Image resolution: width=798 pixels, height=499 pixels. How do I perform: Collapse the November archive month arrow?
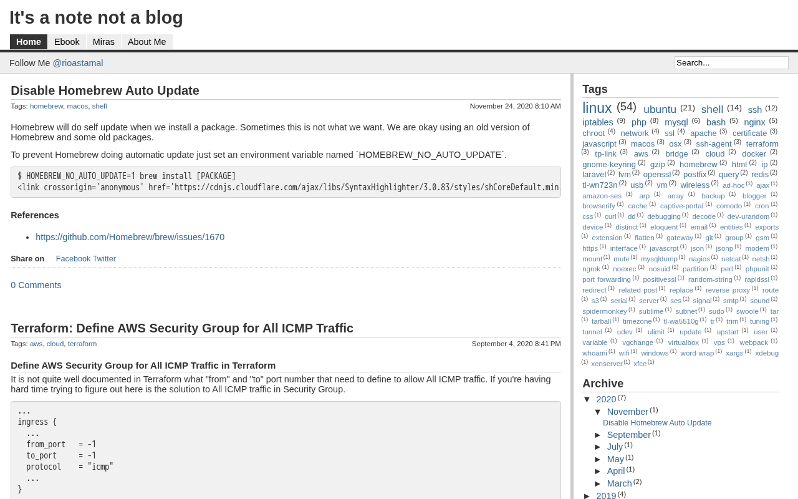coord(597,412)
